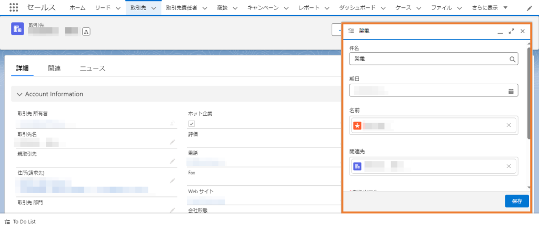
Task: Click the search icon in 件名 field
Action: point(512,59)
